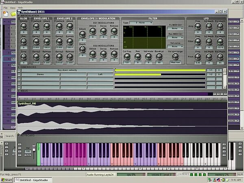This screenshot has width=244, height=183.
Task: Click the Filter Break pt knob
Action: coord(159,57)
